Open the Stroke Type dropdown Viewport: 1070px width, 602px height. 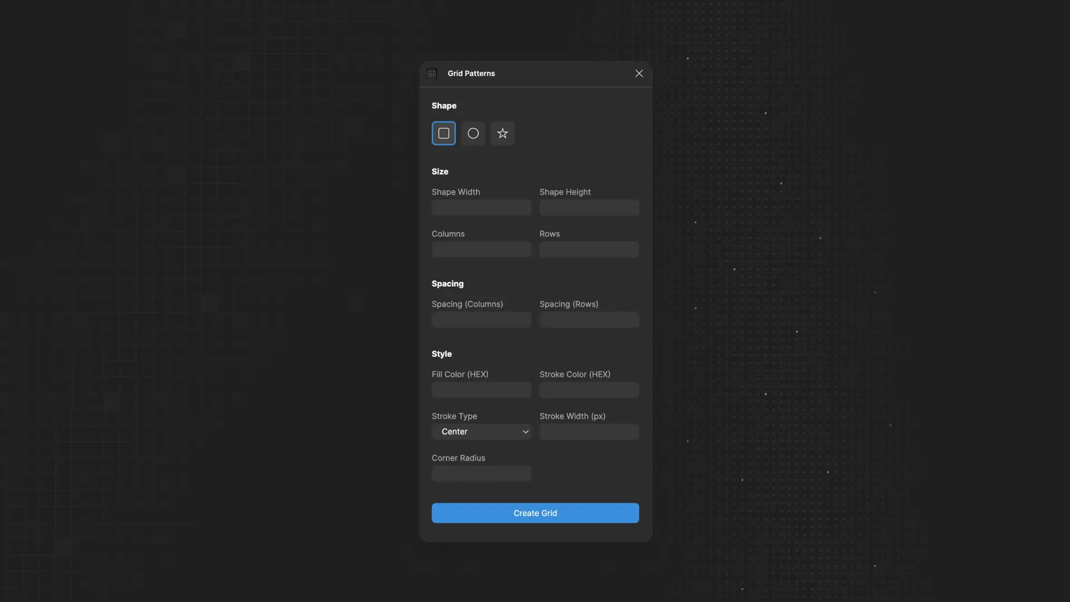pyautogui.click(x=481, y=432)
